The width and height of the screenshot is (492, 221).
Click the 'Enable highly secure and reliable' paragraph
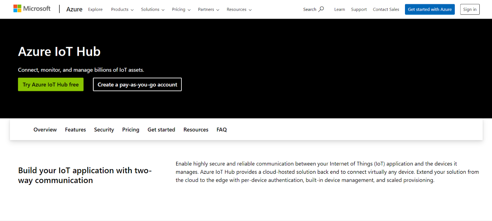click(x=327, y=172)
